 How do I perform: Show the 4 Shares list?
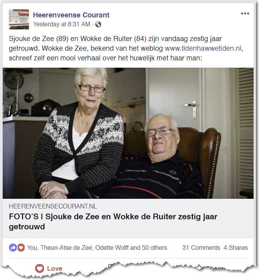[236, 248]
